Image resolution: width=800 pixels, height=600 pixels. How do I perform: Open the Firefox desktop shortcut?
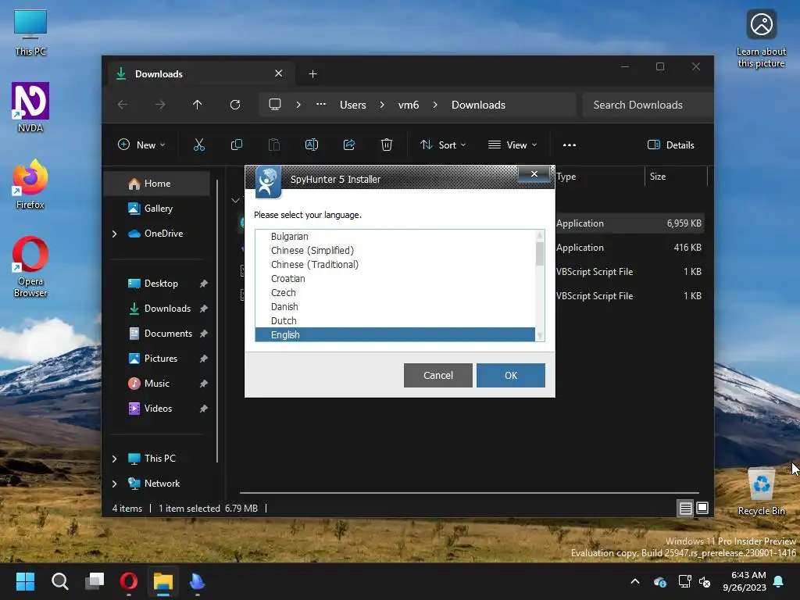pyautogui.click(x=30, y=184)
